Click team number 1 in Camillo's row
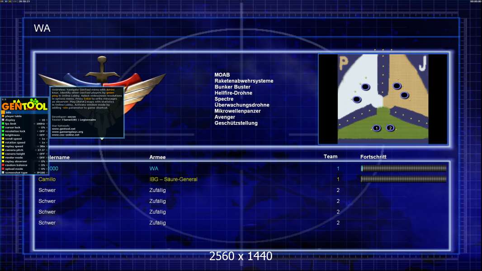This screenshot has height=271, width=482. (x=338, y=179)
